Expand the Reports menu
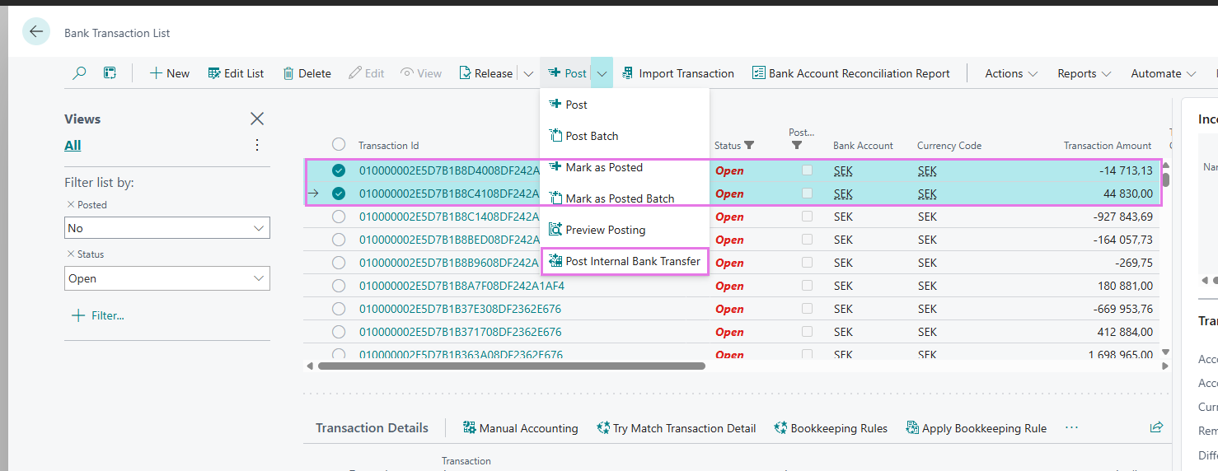Image resolution: width=1218 pixels, height=471 pixels. pos(1084,73)
